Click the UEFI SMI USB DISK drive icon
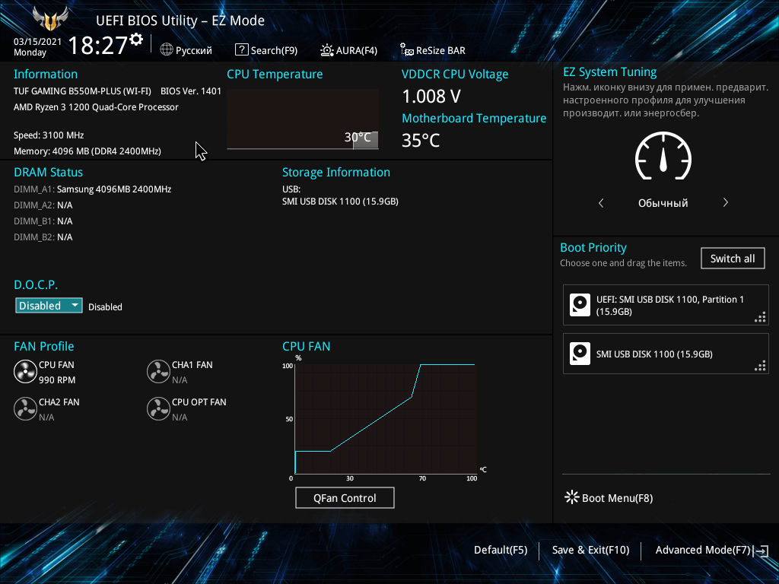This screenshot has height=584, width=779. pyautogui.click(x=580, y=305)
